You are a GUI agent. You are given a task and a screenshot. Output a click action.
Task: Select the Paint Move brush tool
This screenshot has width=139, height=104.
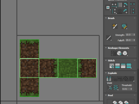[x=115, y=26]
